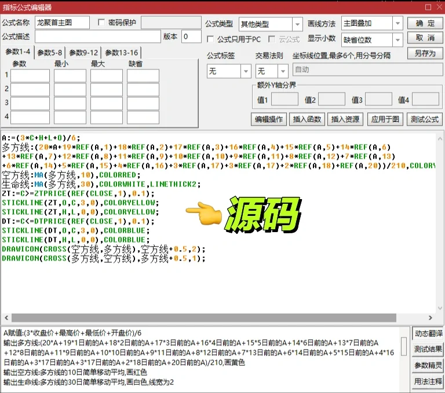The height and width of the screenshot is (393, 445).
Task: Click the translation line starting with A赋值
Action: [72, 333]
